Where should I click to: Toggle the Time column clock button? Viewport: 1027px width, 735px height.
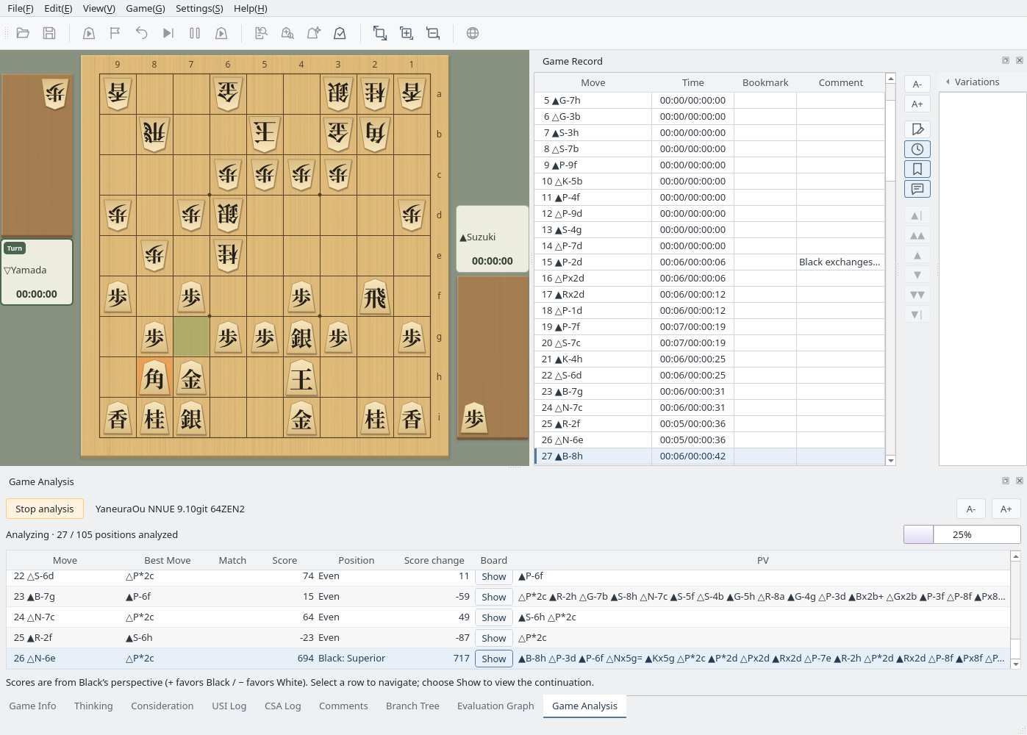917,149
